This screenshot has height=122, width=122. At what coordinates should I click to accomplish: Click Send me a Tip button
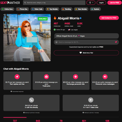click(86, 53)
